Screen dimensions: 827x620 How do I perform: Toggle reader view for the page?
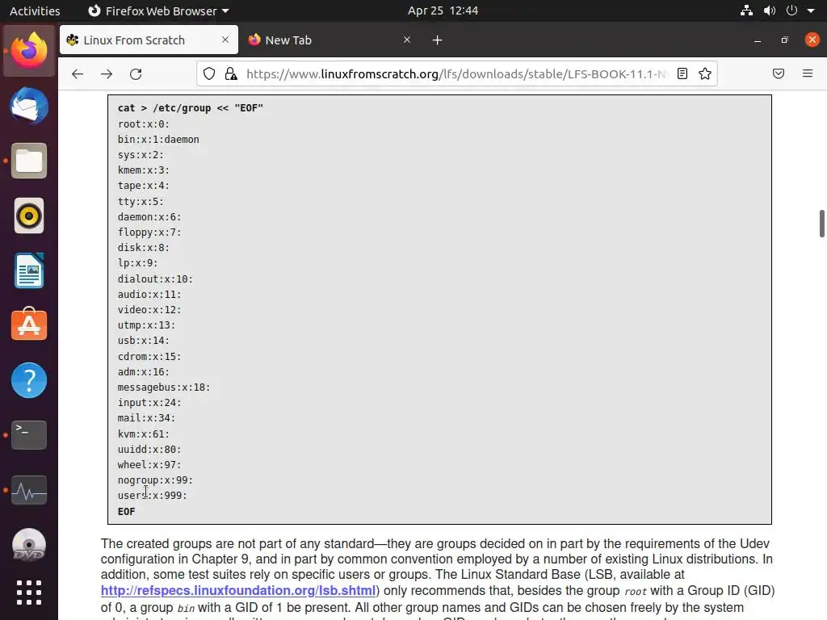tap(682, 73)
